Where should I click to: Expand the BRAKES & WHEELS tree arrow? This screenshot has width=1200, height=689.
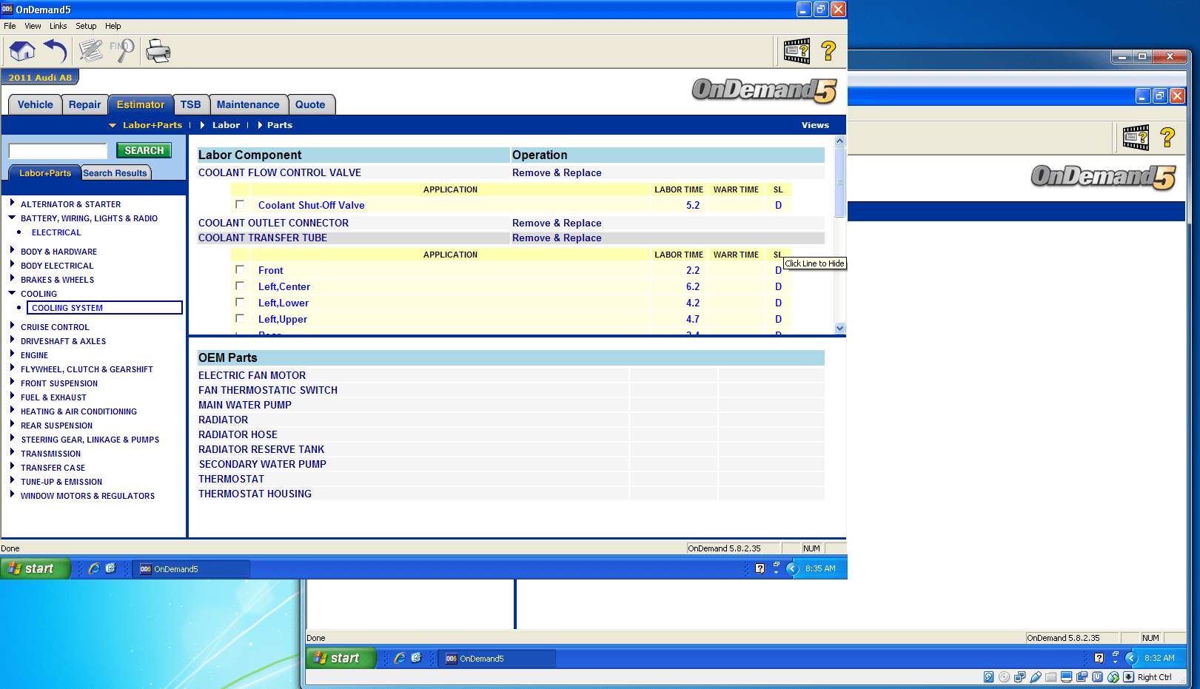point(12,278)
